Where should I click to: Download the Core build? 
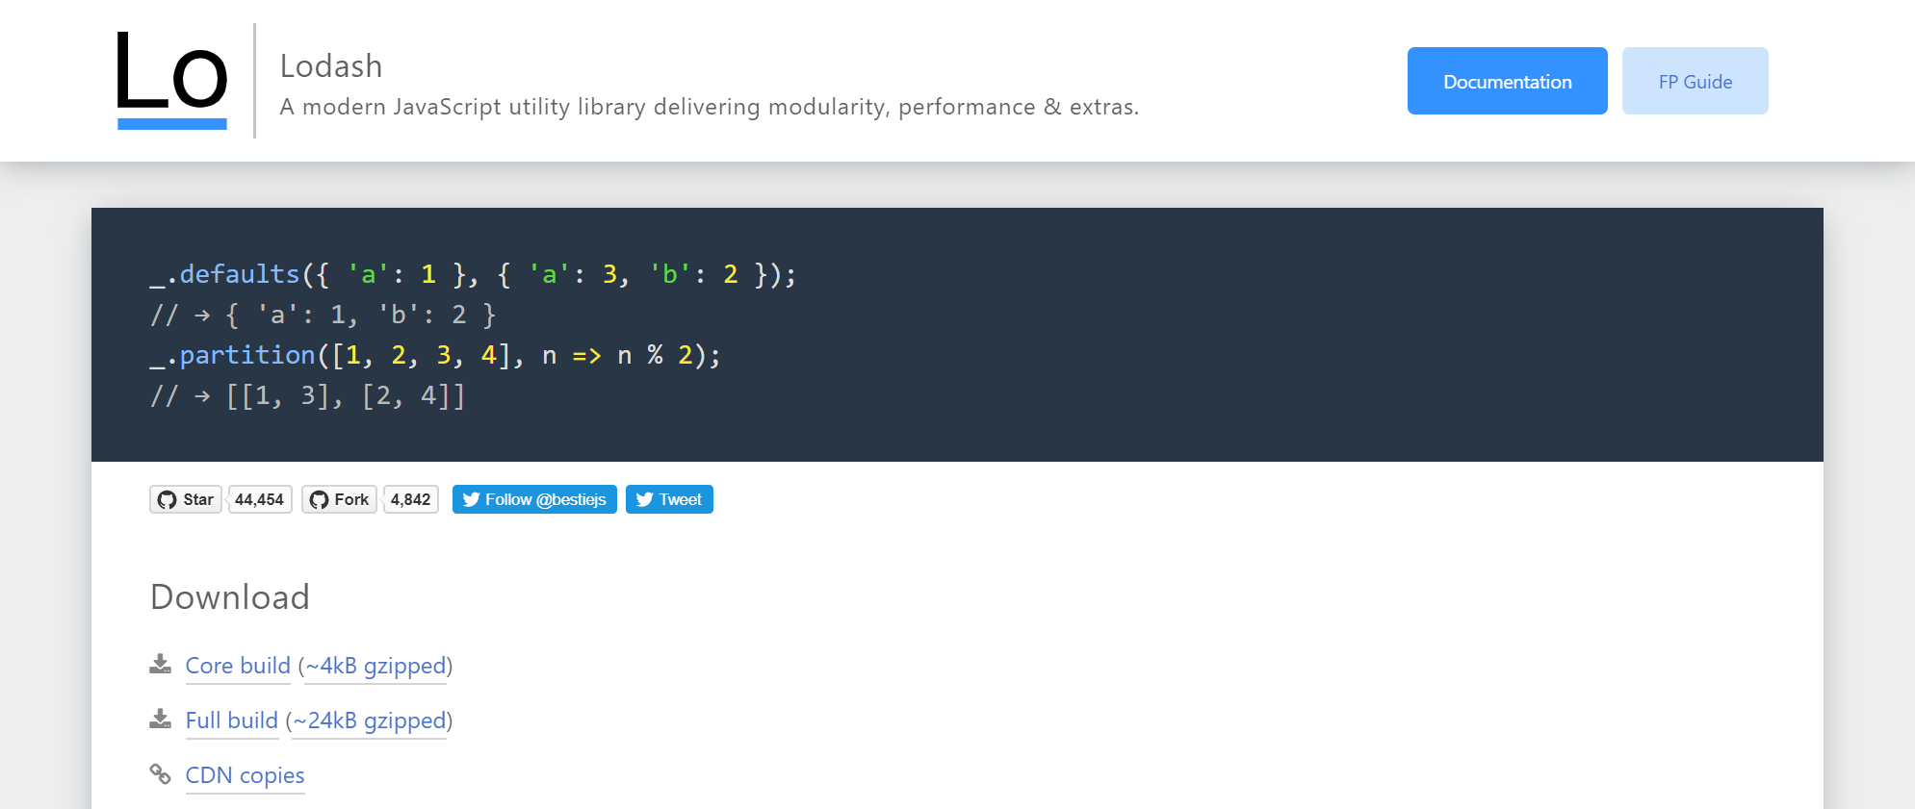[x=238, y=666]
